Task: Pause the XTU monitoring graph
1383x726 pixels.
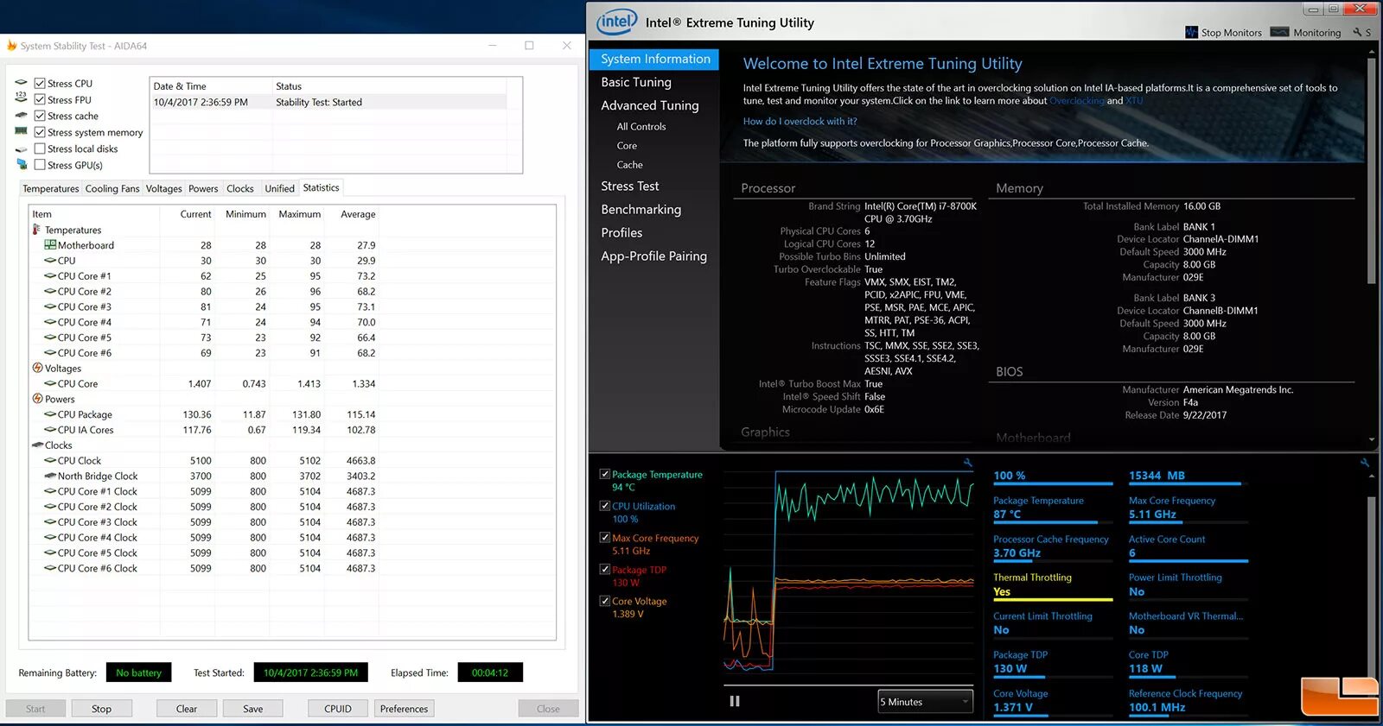Action: [735, 701]
